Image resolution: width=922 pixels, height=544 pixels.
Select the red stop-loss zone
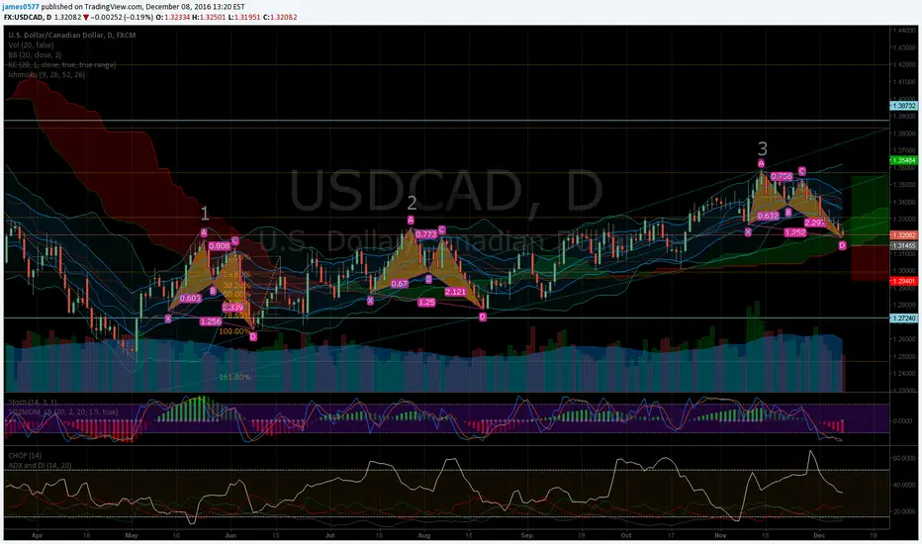[870, 263]
